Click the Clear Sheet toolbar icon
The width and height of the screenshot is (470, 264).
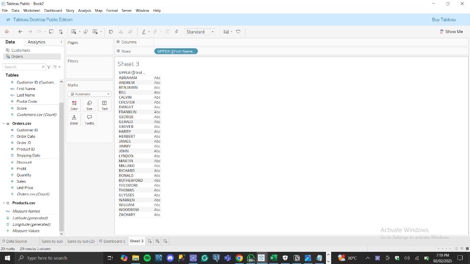tap(95, 31)
